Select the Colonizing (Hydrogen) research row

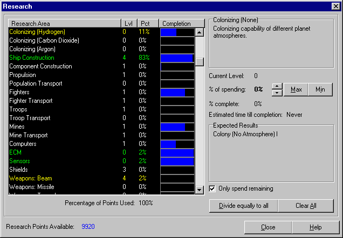coord(102,32)
